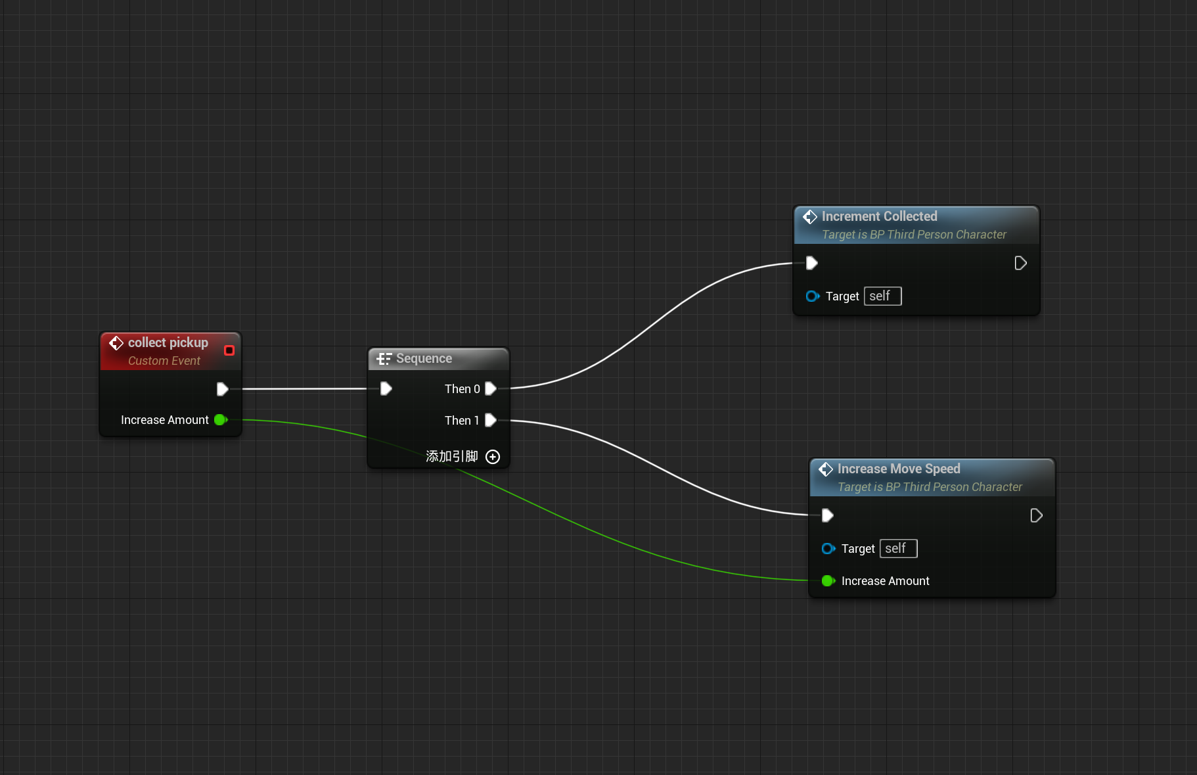Select the Increment Collected node title

coord(879,217)
